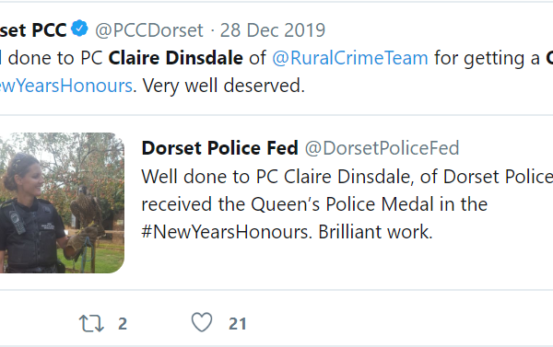This screenshot has height=347, width=553.
Task: Click the 'Brilliant work.' text
Action: [x=375, y=232]
